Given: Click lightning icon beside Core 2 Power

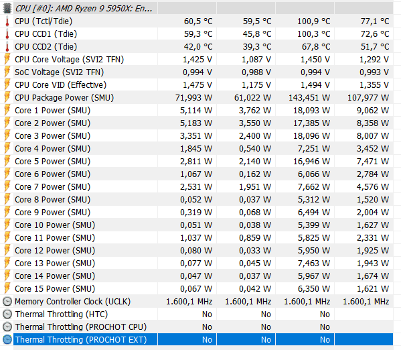Looking at the screenshot, I should [7, 123].
